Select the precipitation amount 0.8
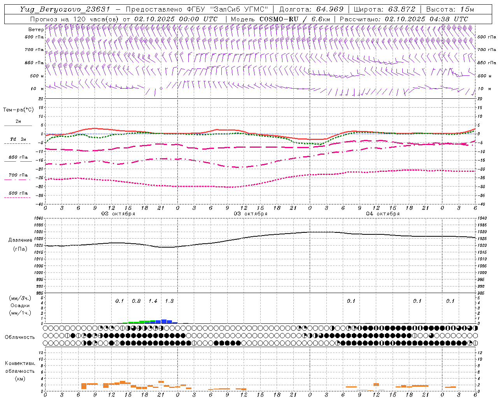This screenshot has width=498, height=398. point(136,301)
